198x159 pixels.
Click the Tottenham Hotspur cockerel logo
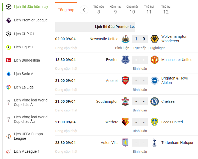[x=154, y=143]
